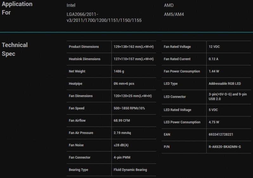Click the EAN number 6933412728221
Image resolution: width=253 pixels, height=178 pixels.
[x=221, y=134]
